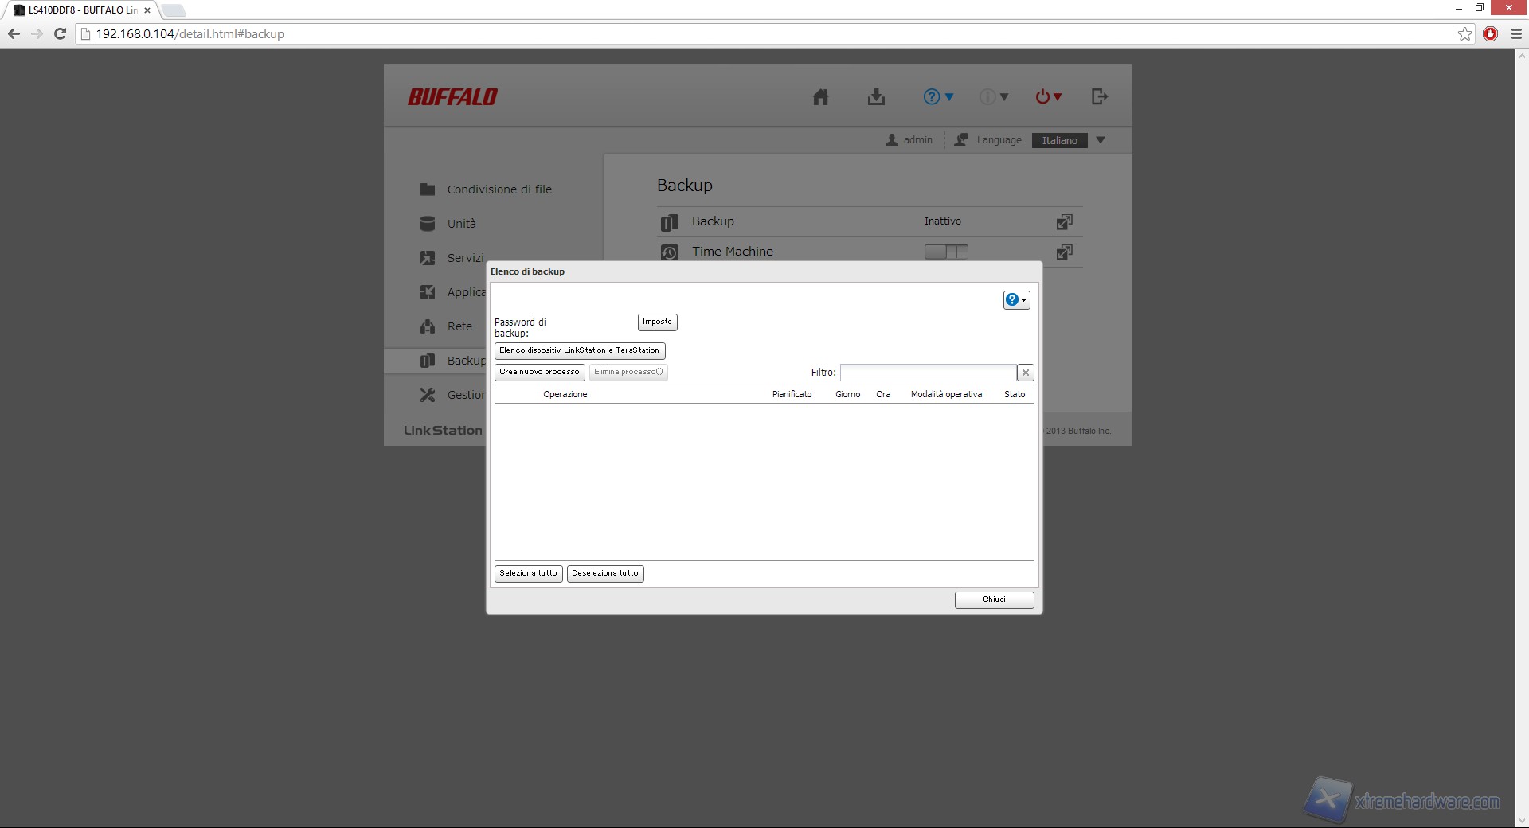Image resolution: width=1529 pixels, height=828 pixels.
Task: Click the Buffalo home icon
Action: click(820, 97)
